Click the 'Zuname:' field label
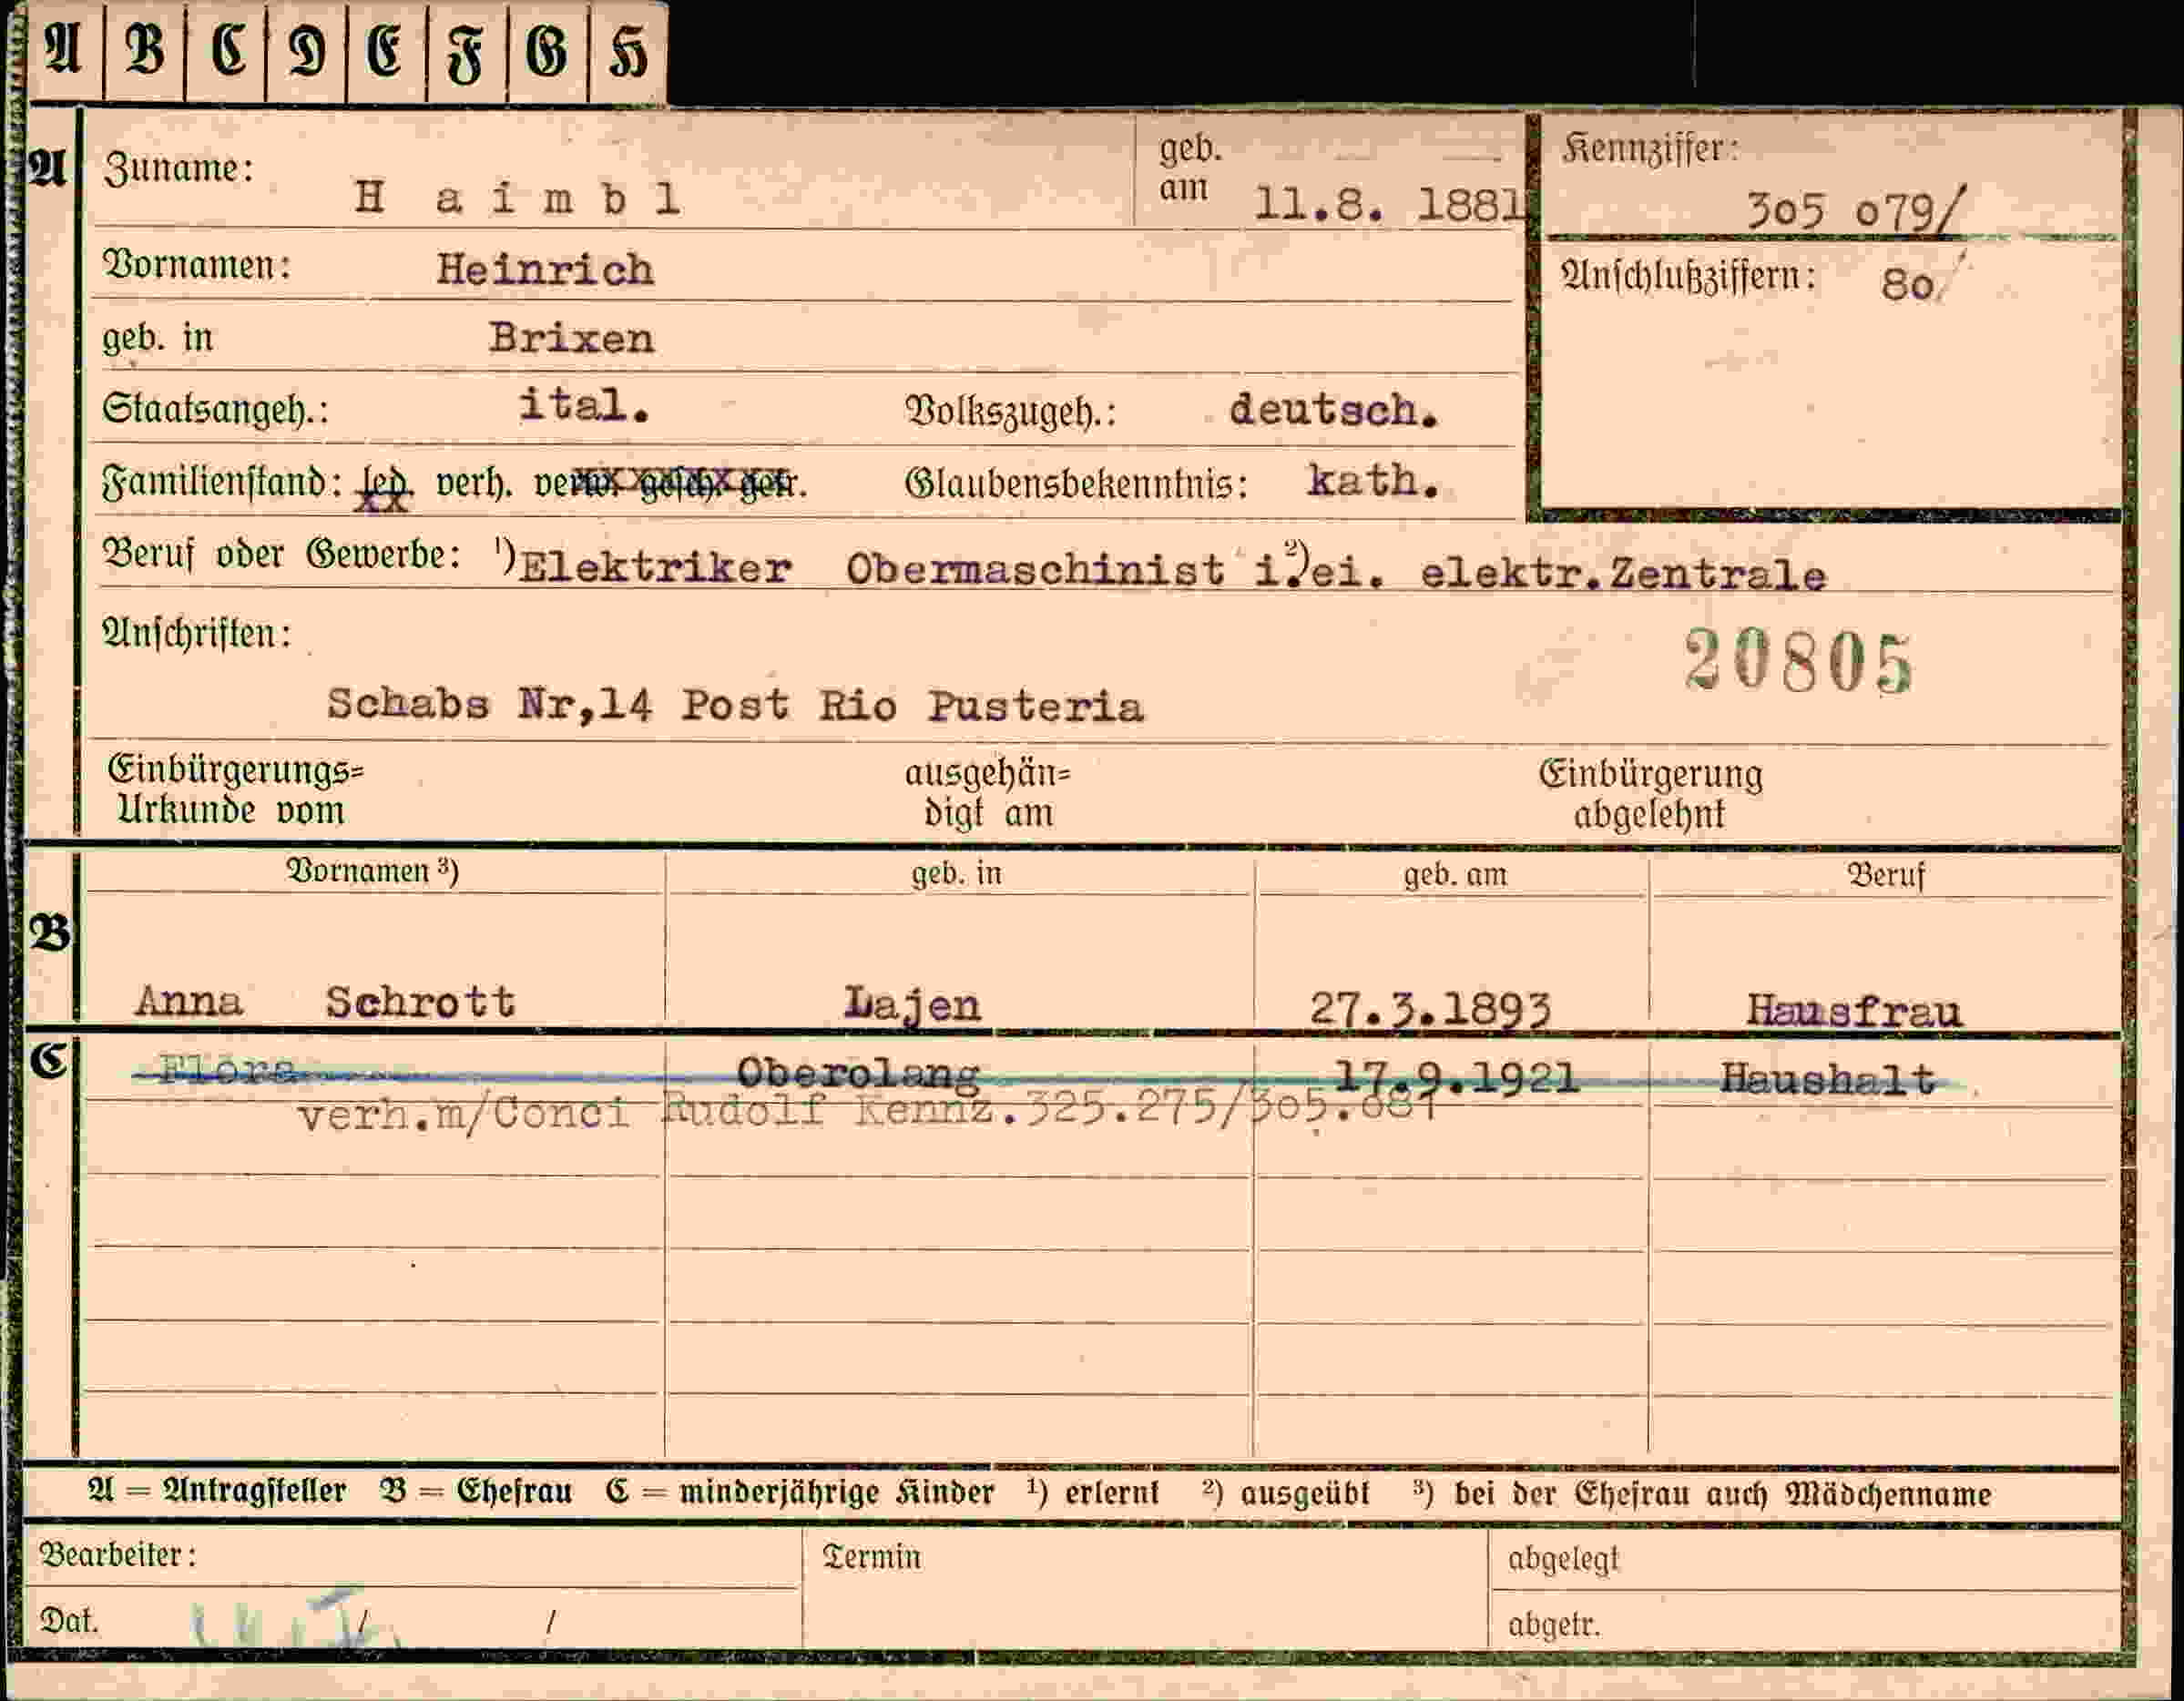Image resolution: width=2184 pixels, height=1701 pixels. [x=178, y=168]
